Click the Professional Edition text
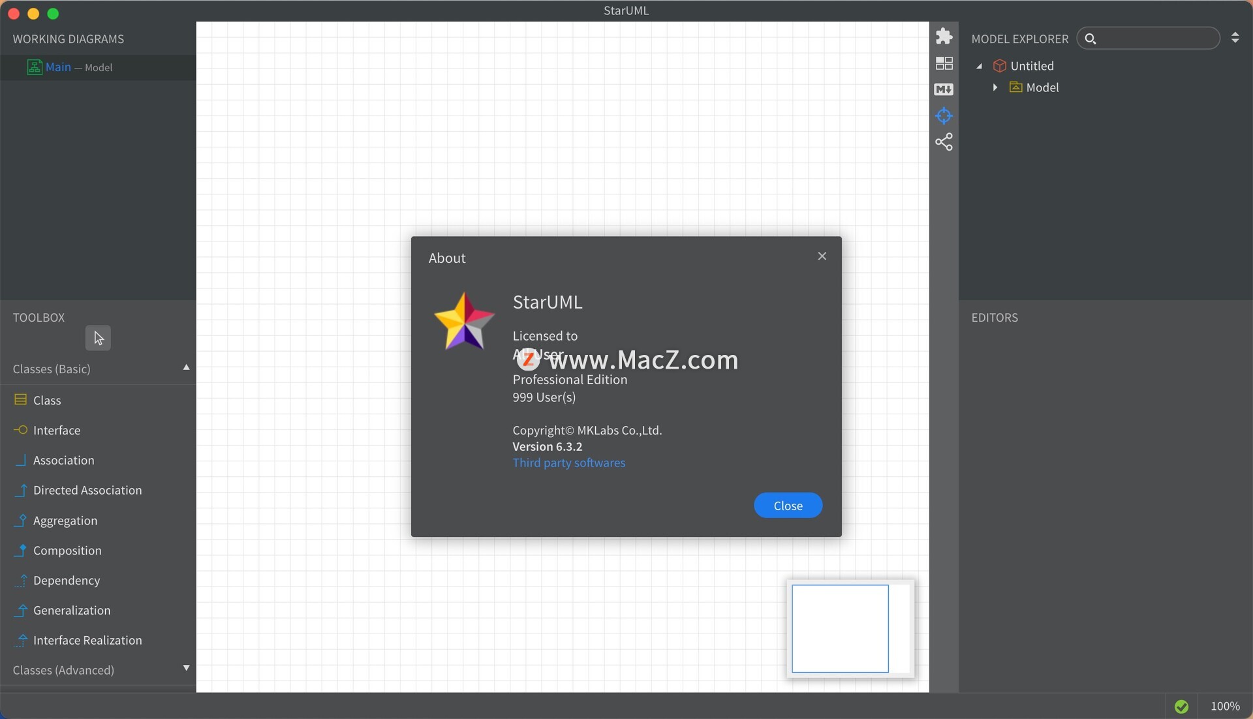 point(570,380)
